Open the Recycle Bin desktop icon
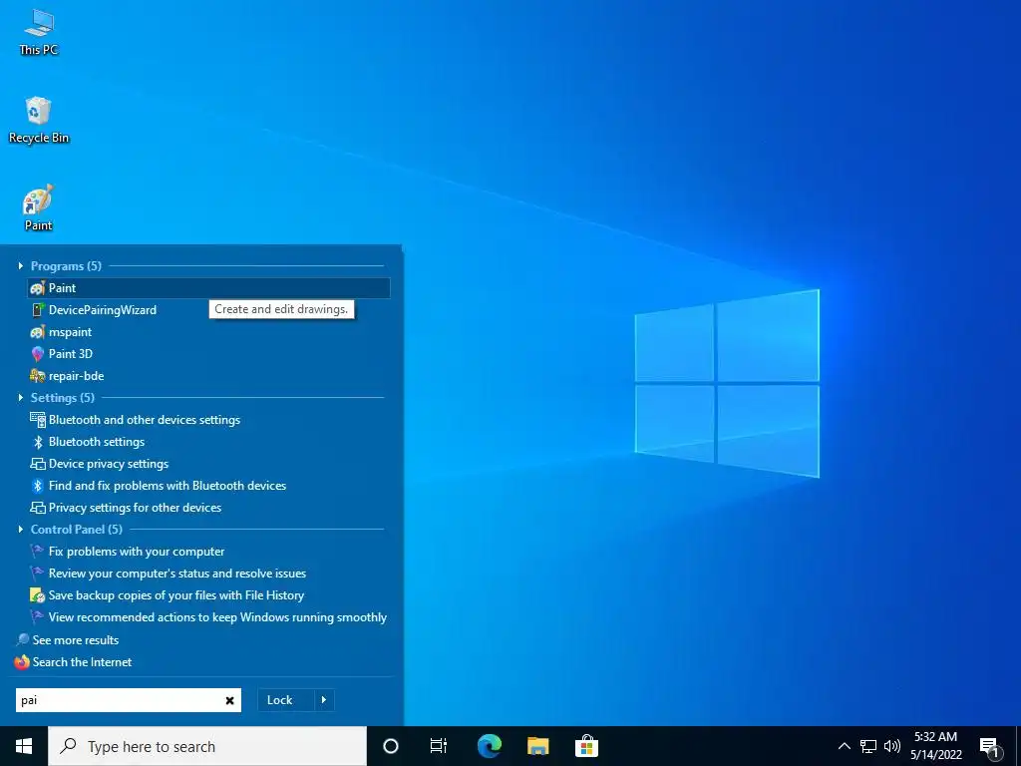The height and width of the screenshot is (766, 1021). coord(39,120)
